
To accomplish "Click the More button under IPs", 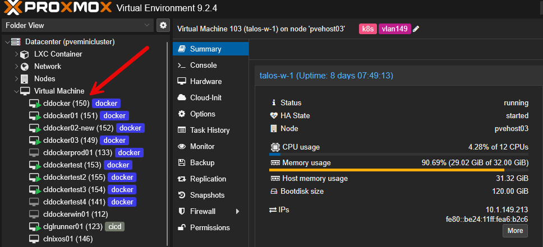I will point(515,231).
